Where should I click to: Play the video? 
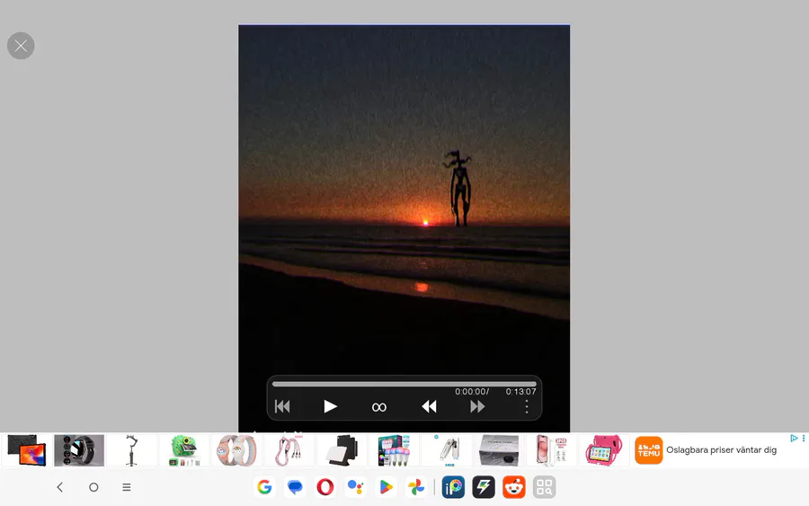tap(330, 406)
